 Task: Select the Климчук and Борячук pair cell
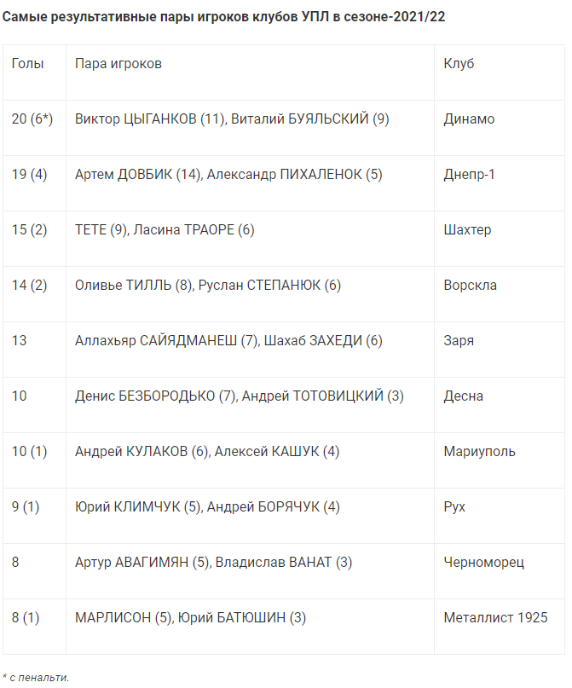(x=207, y=507)
